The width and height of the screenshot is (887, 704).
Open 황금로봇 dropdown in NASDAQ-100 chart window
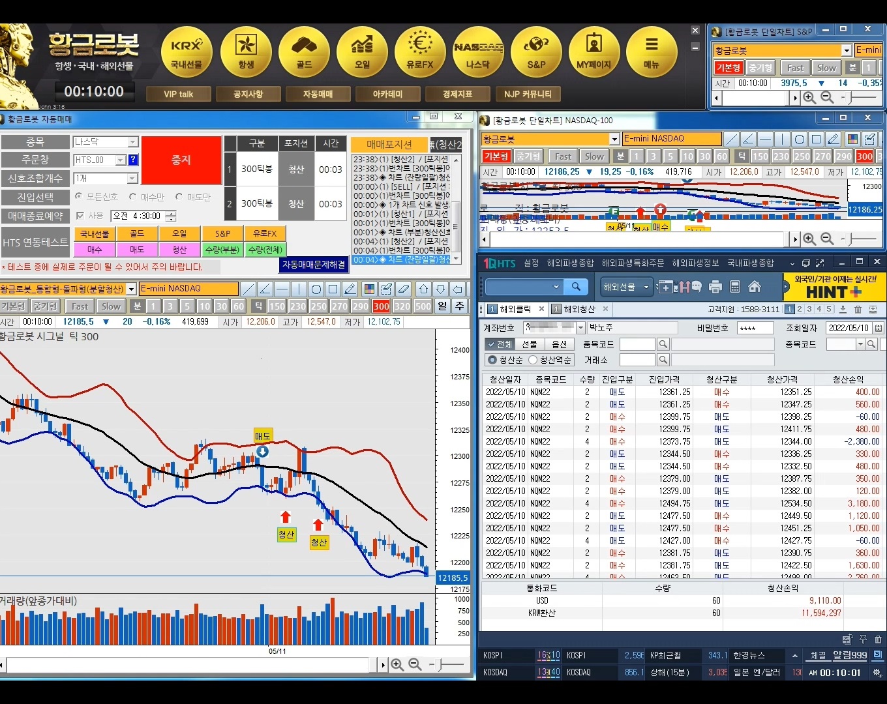tap(614, 139)
